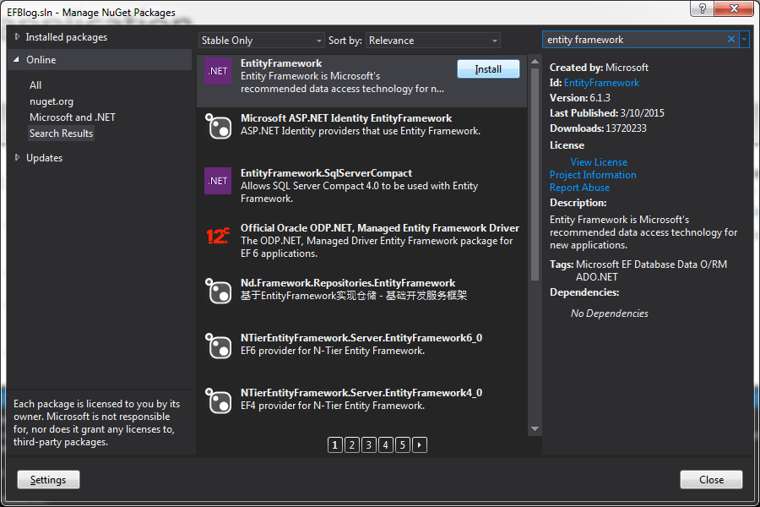760x507 pixels.
Task: Click the Last Published 3/10/2015 date
Action: [643, 113]
